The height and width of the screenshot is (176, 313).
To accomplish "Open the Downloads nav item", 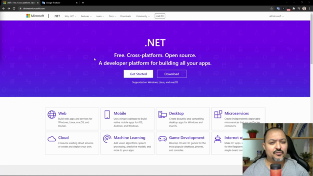I will tap(126, 16).
